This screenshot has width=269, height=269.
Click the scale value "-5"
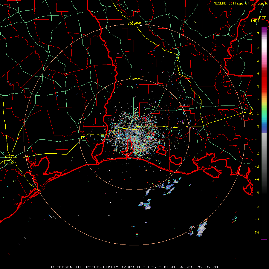tap(257, 193)
